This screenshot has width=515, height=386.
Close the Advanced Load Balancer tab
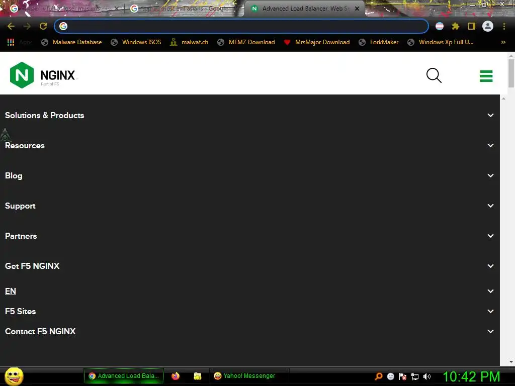click(x=357, y=9)
